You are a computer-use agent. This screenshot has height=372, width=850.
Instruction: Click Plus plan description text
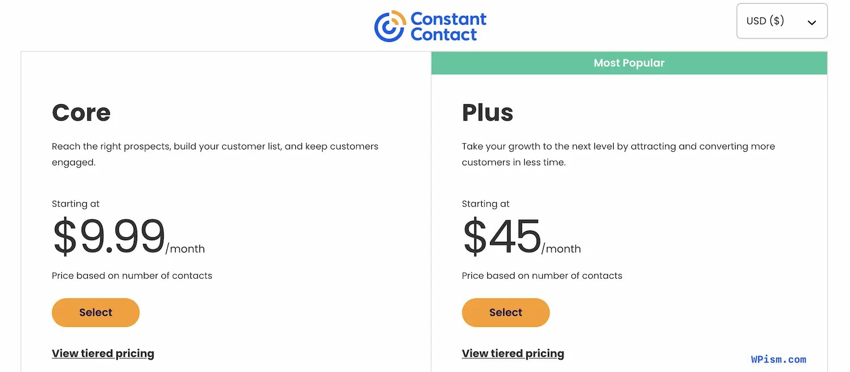click(x=618, y=153)
